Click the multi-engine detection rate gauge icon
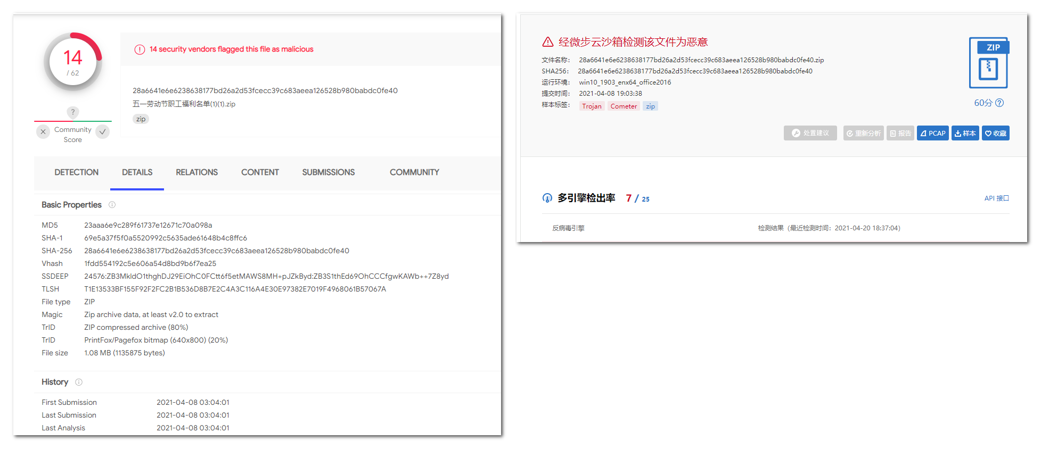 [547, 198]
